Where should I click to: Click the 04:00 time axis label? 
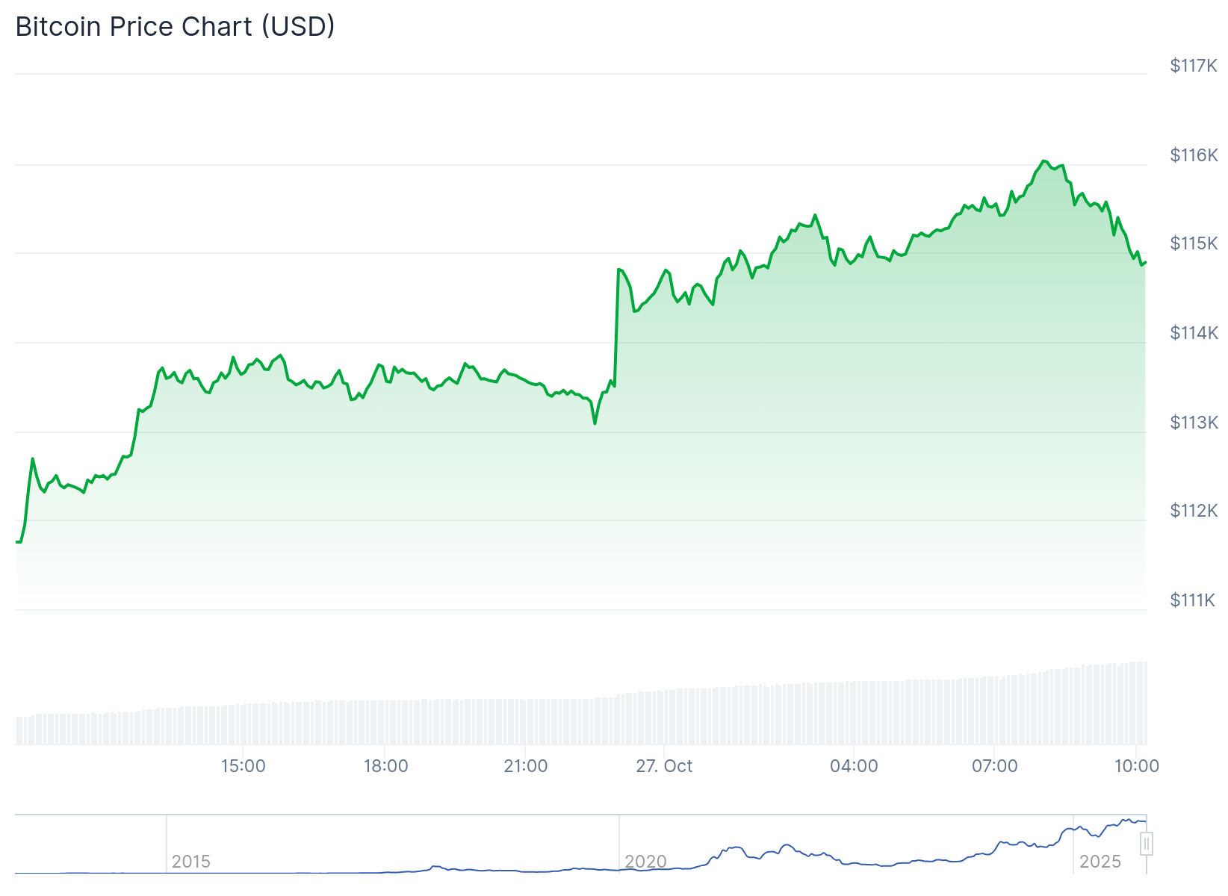pos(854,766)
